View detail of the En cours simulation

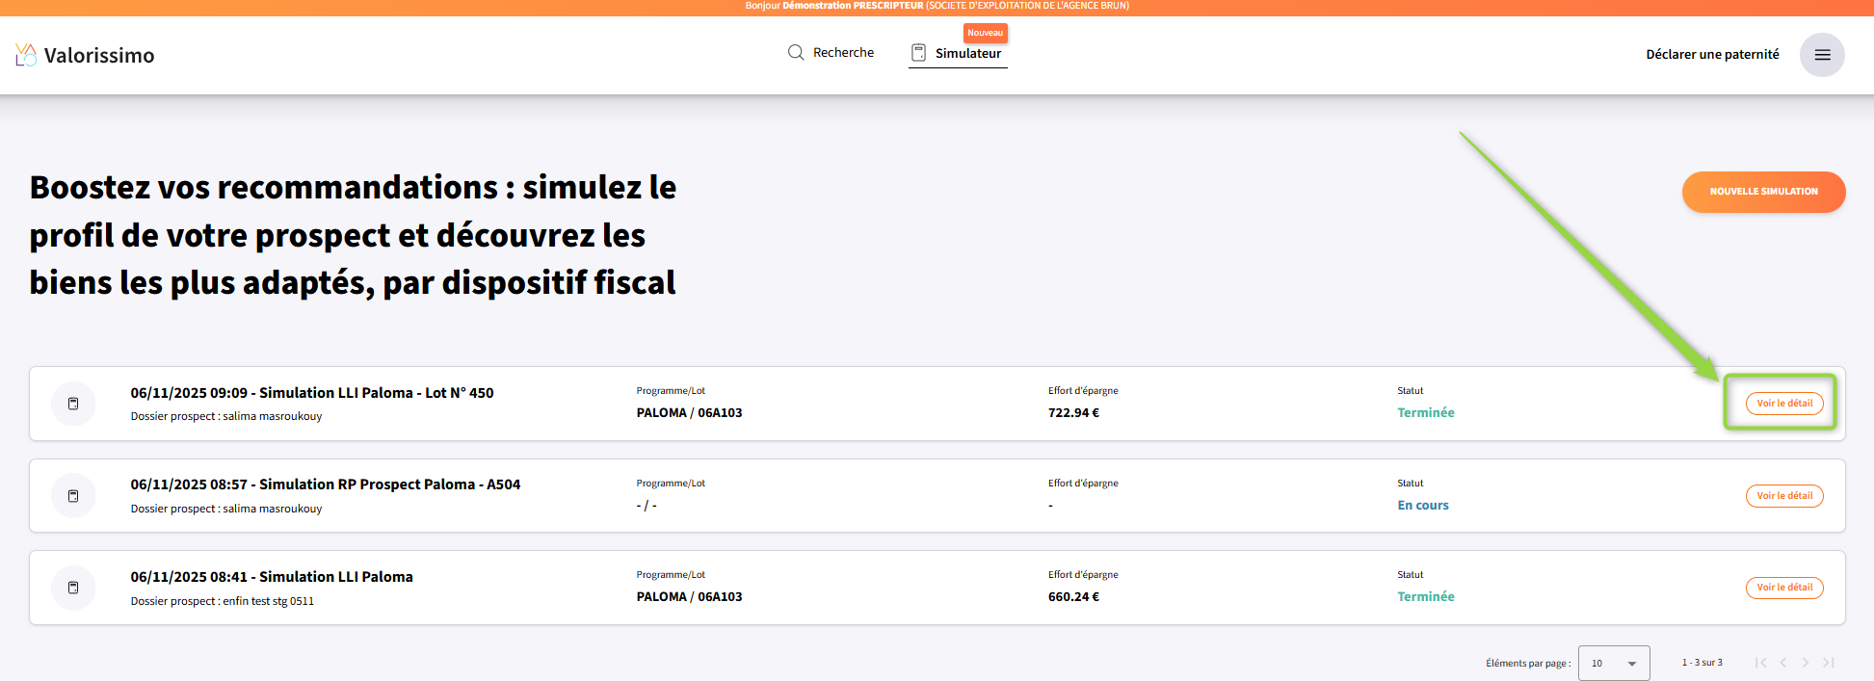tap(1784, 496)
